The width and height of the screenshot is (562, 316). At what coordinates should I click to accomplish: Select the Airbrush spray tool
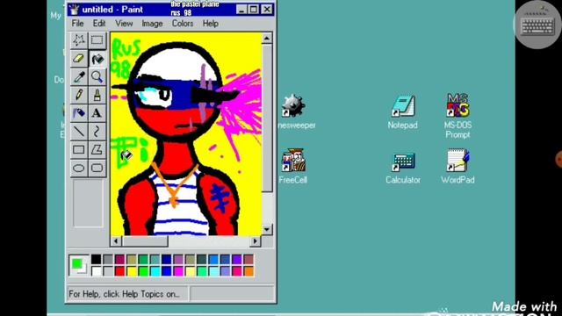(79, 113)
